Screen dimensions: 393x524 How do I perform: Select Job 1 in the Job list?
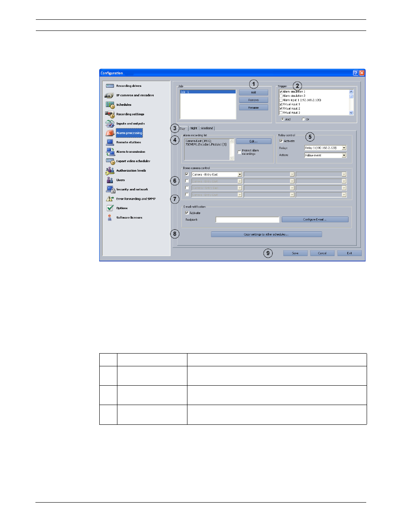[208, 92]
